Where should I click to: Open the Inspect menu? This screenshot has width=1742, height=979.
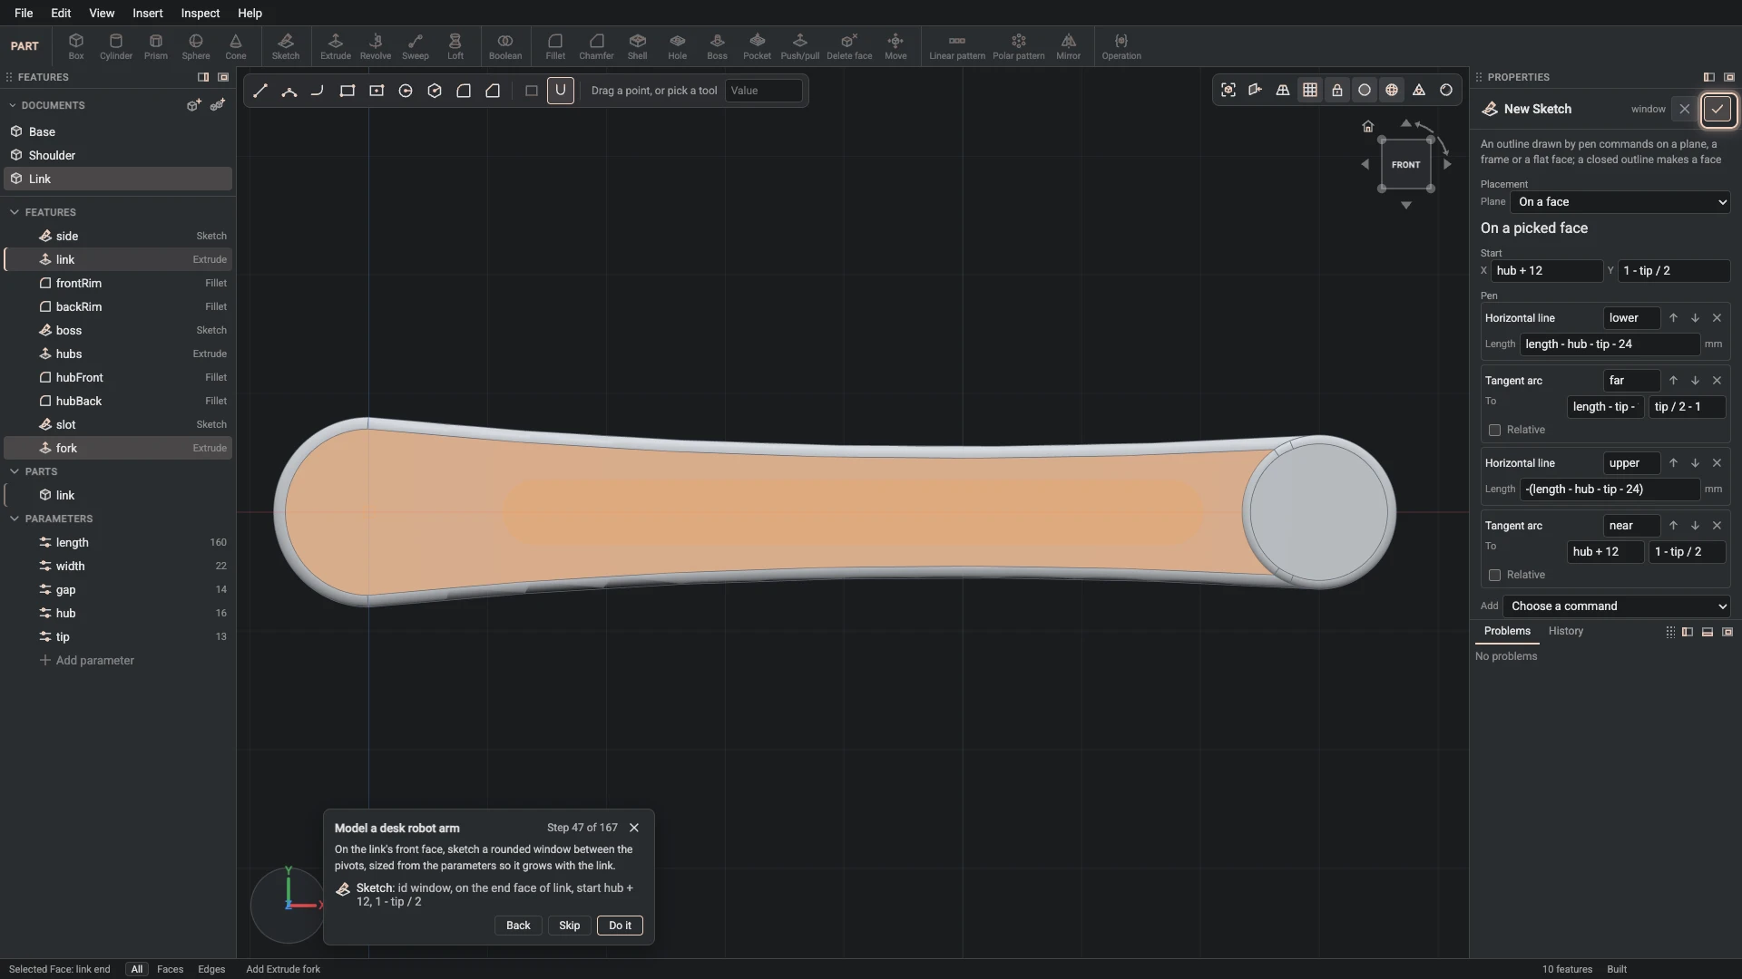click(201, 13)
